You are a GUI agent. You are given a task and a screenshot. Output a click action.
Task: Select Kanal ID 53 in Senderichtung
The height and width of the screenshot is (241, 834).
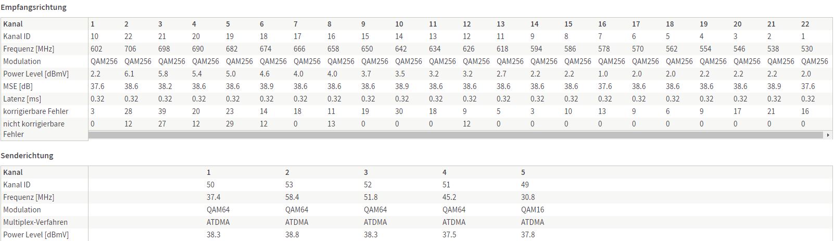289,185
